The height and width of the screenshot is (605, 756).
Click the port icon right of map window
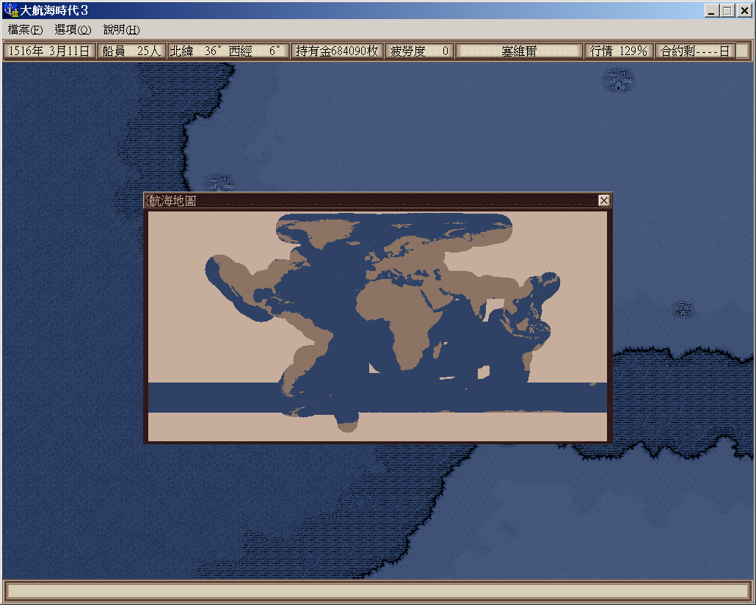[x=683, y=309]
